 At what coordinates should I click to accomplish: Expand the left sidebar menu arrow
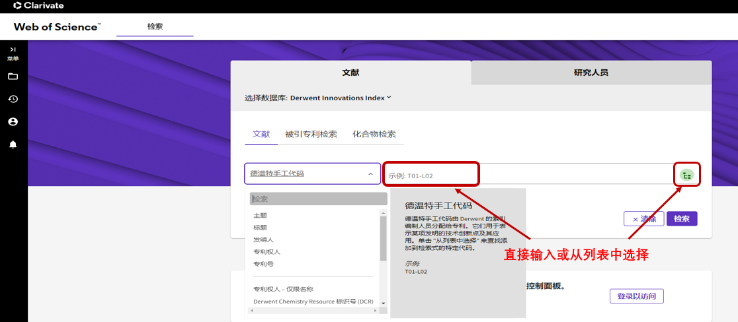click(13, 49)
